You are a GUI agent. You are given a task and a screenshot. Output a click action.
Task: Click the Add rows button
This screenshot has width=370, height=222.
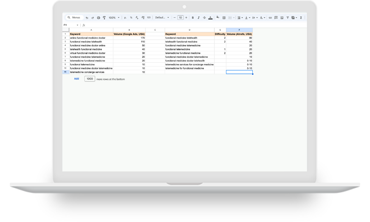point(76,79)
